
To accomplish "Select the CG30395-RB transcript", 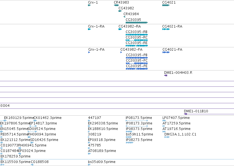I will click(x=137, y=35).
